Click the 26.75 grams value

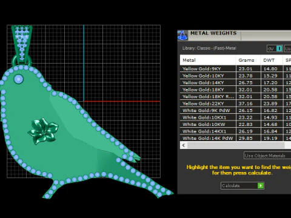click(246, 82)
